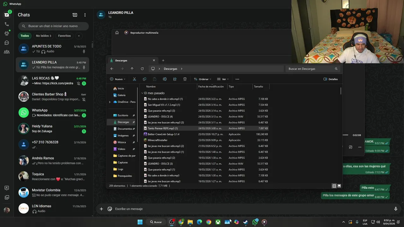Open Documentos in Explorer navigation pane
This screenshot has width=404, height=227.
click(125, 129)
